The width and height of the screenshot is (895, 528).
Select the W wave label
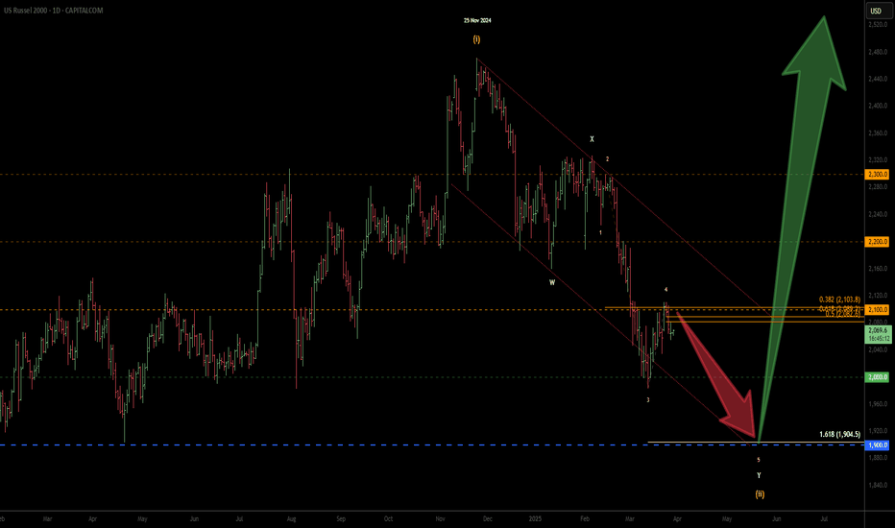(x=552, y=282)
